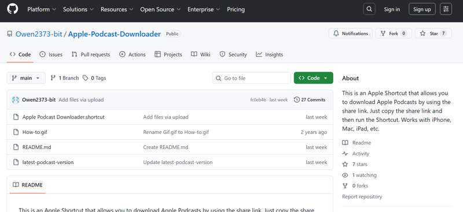Image resolution: width=463 pixels, height=212 pixels.
Task: Click Report repository link
Action: 362,196
